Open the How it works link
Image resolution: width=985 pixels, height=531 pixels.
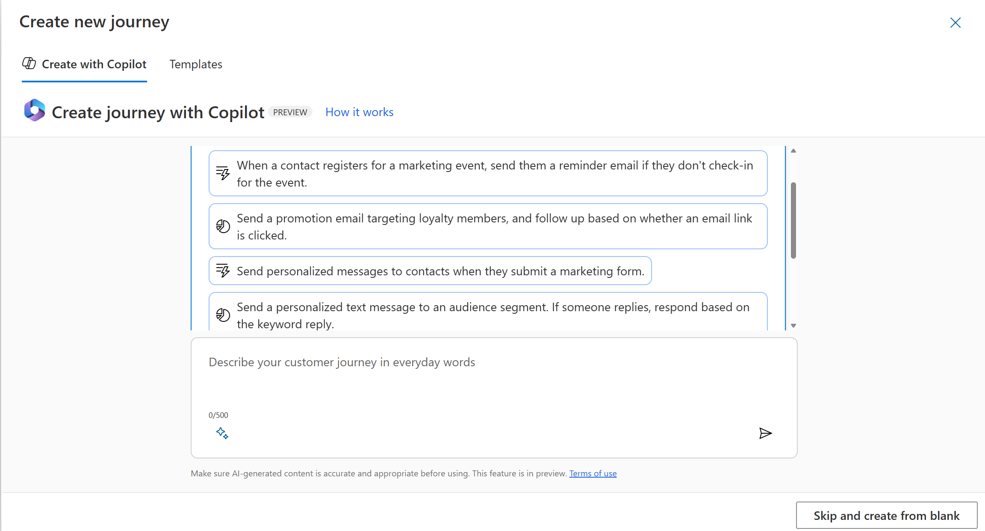pyautogui.click(x=359, y=112)
